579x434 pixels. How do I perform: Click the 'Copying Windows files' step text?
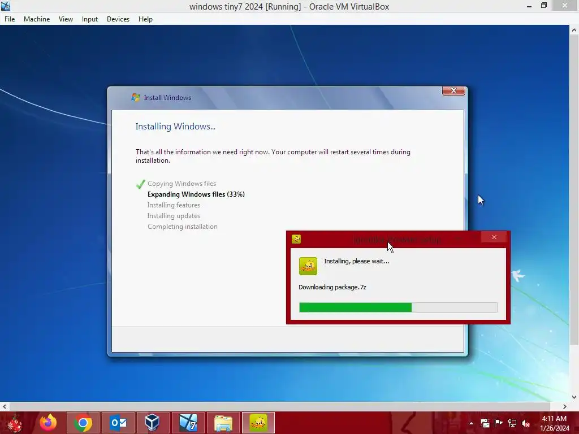click(182, 184)
